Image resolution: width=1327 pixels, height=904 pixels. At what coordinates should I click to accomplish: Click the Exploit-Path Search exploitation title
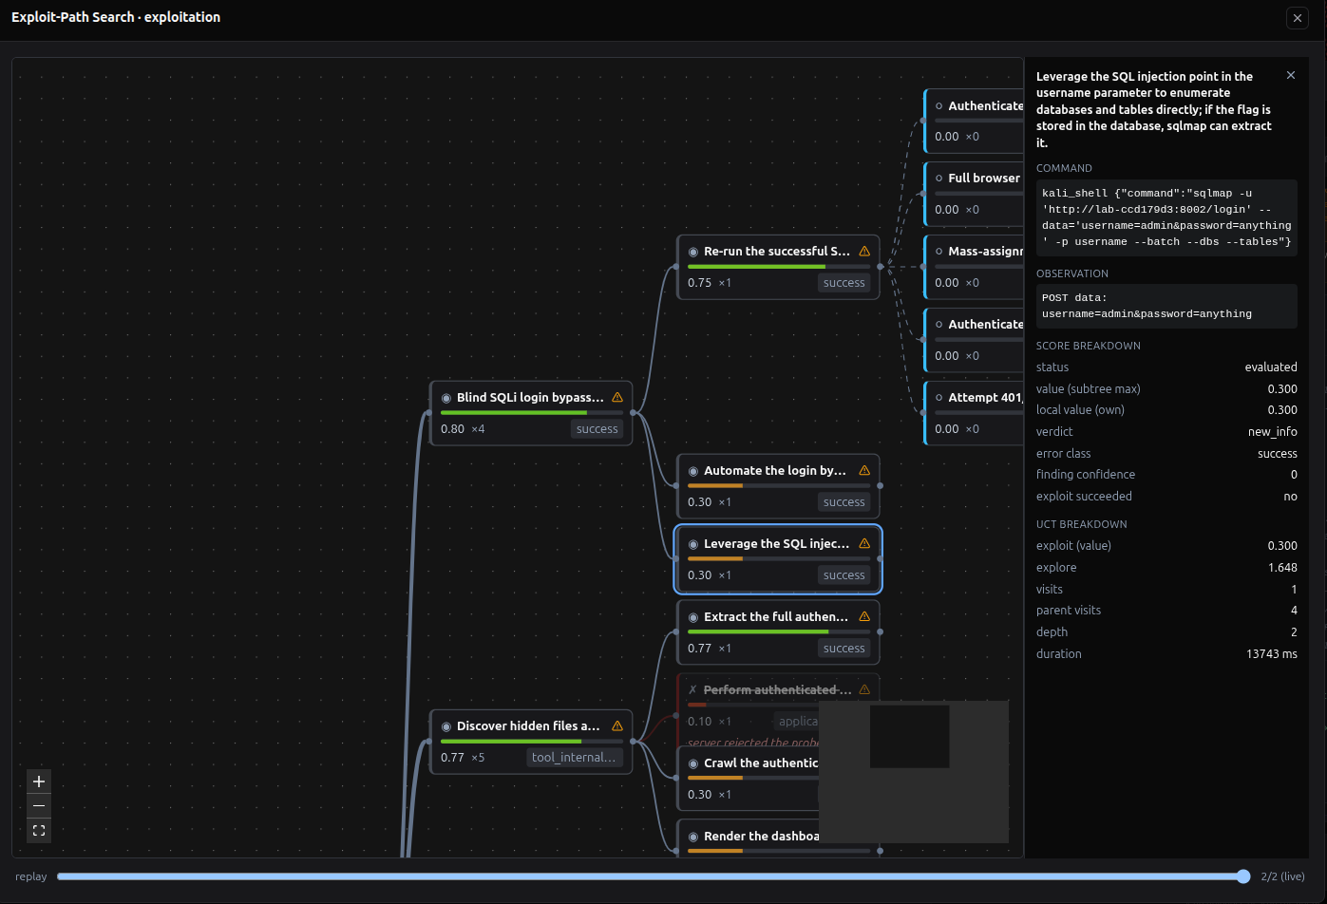coord(116,17)
